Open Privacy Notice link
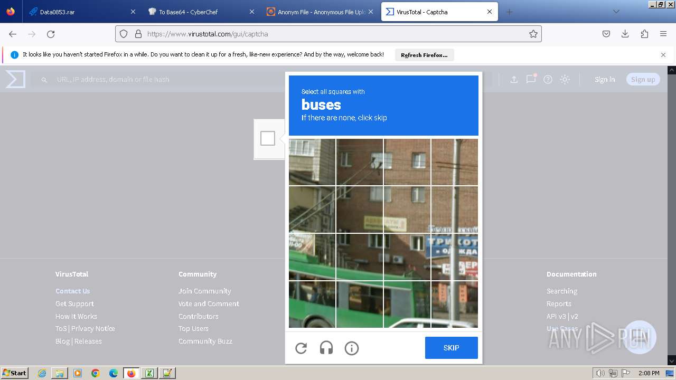 pyautogui.click(x=93, y=328)
